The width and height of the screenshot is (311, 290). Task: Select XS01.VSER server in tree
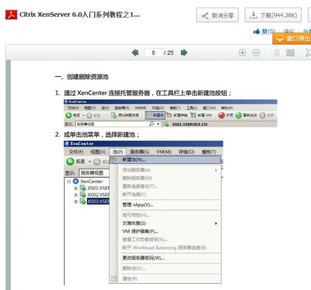(x=98, y=188)
